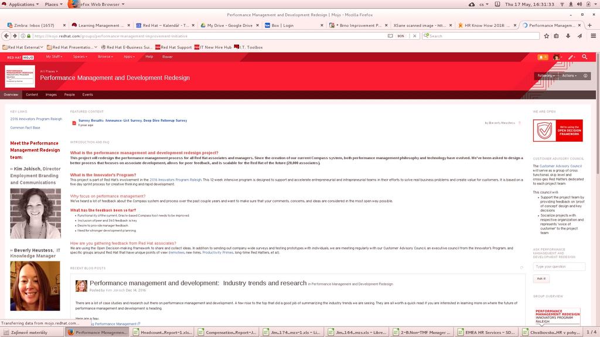Click the info icon next to Actions
Viewport: 600px width, 337px height.
click(x=585, y=75)
